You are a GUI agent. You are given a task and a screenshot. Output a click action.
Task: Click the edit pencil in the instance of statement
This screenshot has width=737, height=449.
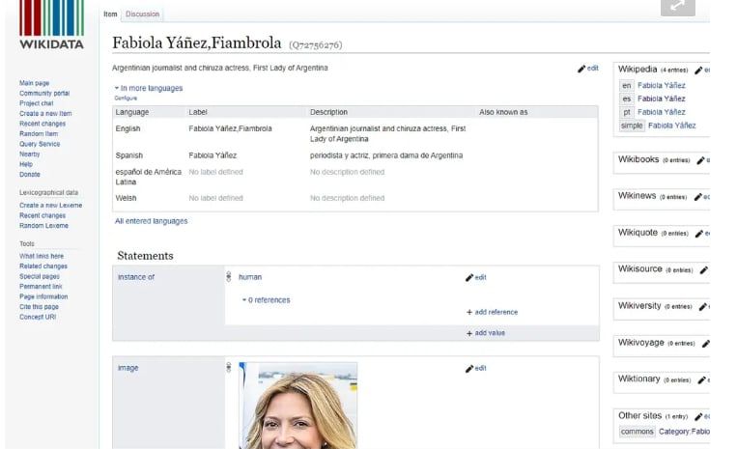[470, 277]
